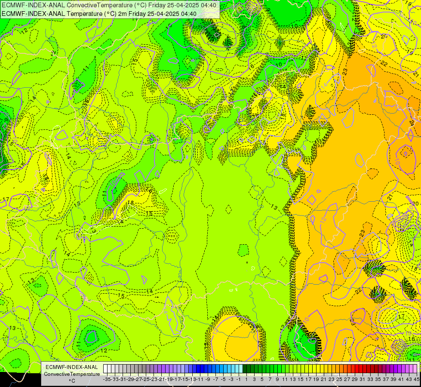Select the ConvectiveTemperature header line
Viewport: 421px width, 387px height.
pos(109,5)
